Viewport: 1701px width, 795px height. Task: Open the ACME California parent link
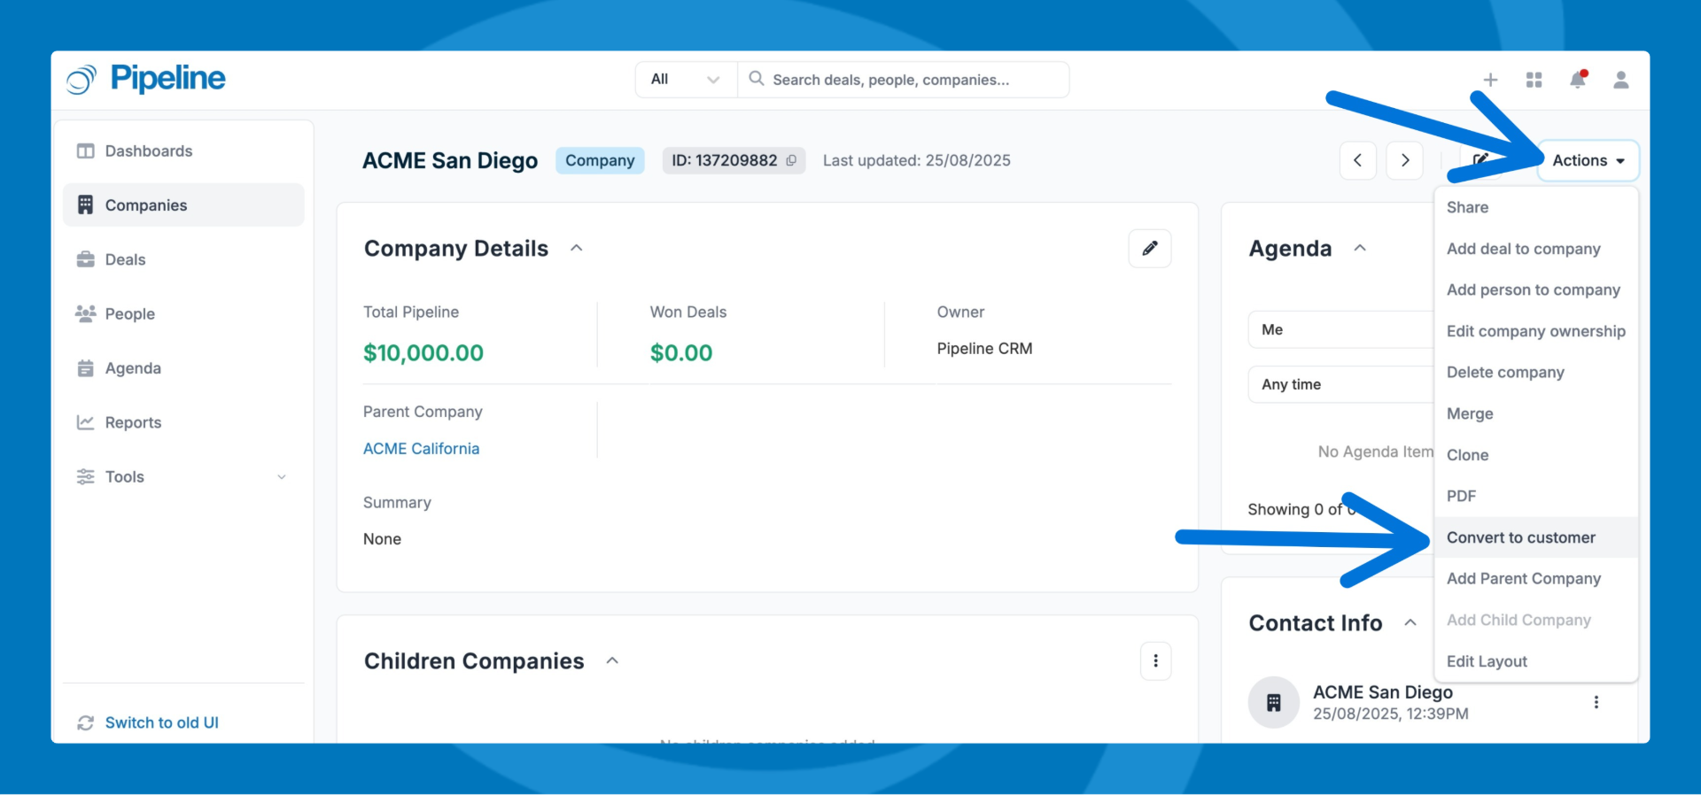421,449
